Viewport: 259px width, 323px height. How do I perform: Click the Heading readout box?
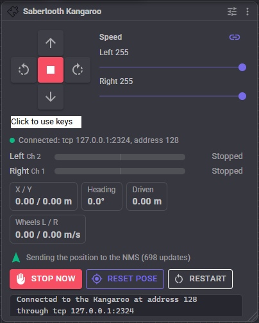[x=102, y=196]
